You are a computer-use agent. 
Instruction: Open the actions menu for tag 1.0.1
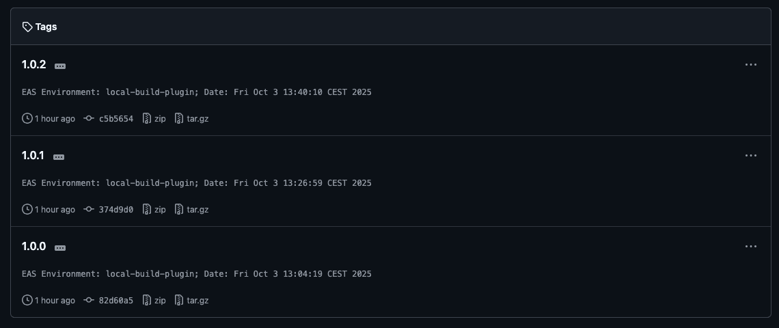coord(750,156)
